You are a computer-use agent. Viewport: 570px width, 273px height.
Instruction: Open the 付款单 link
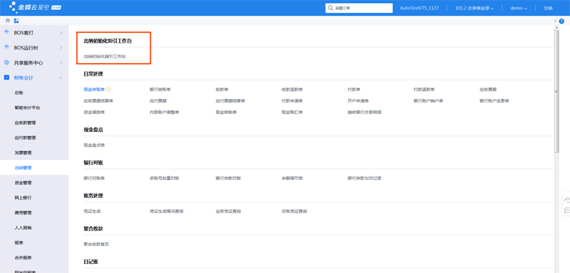coord(354,89)
